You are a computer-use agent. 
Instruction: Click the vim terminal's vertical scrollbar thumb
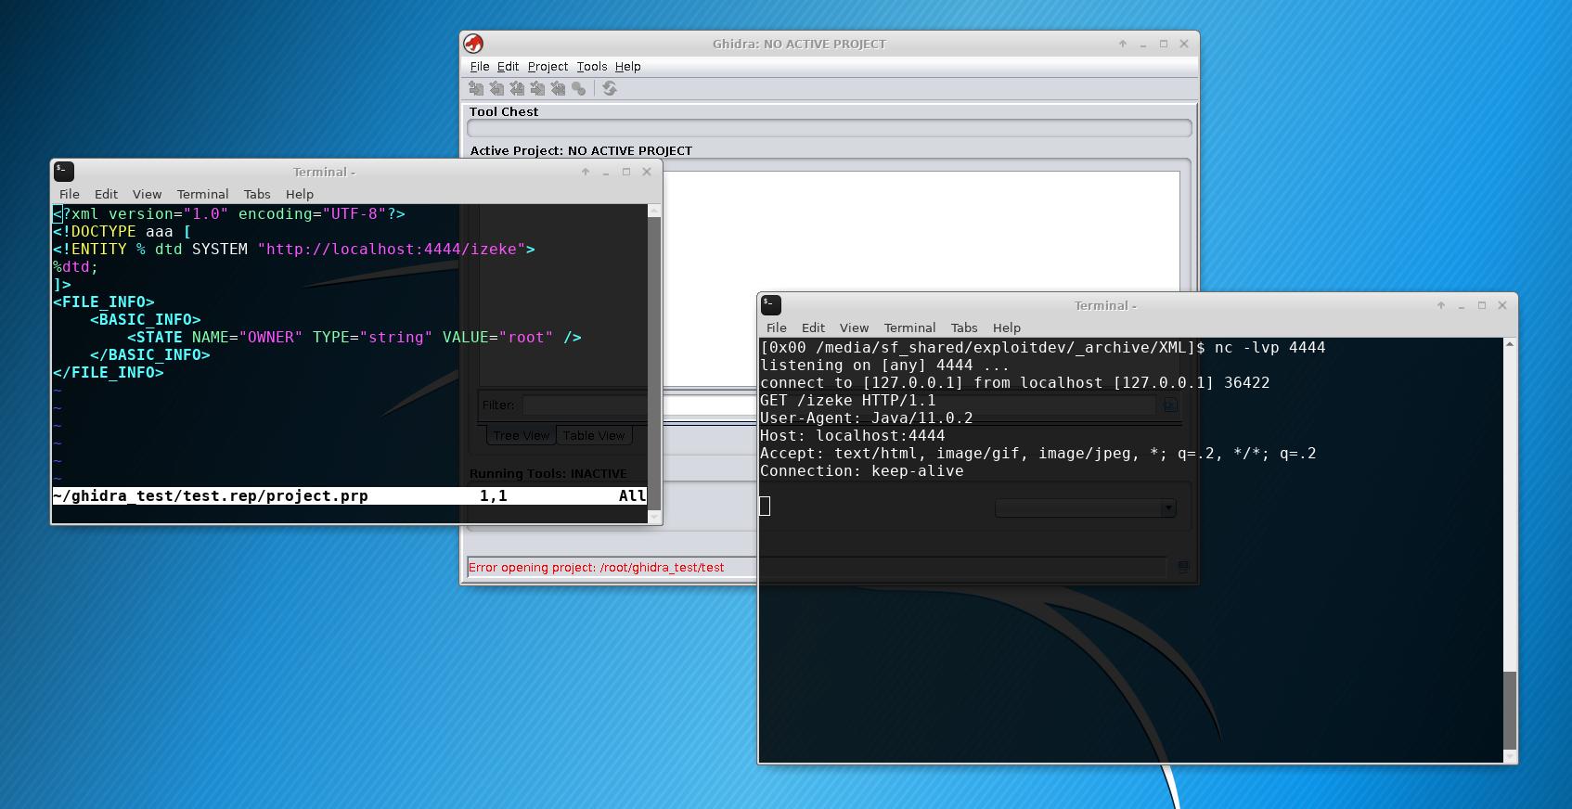click(x=654, y=364)
